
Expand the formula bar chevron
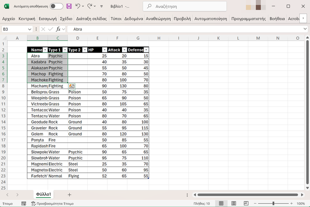point(305,29)
